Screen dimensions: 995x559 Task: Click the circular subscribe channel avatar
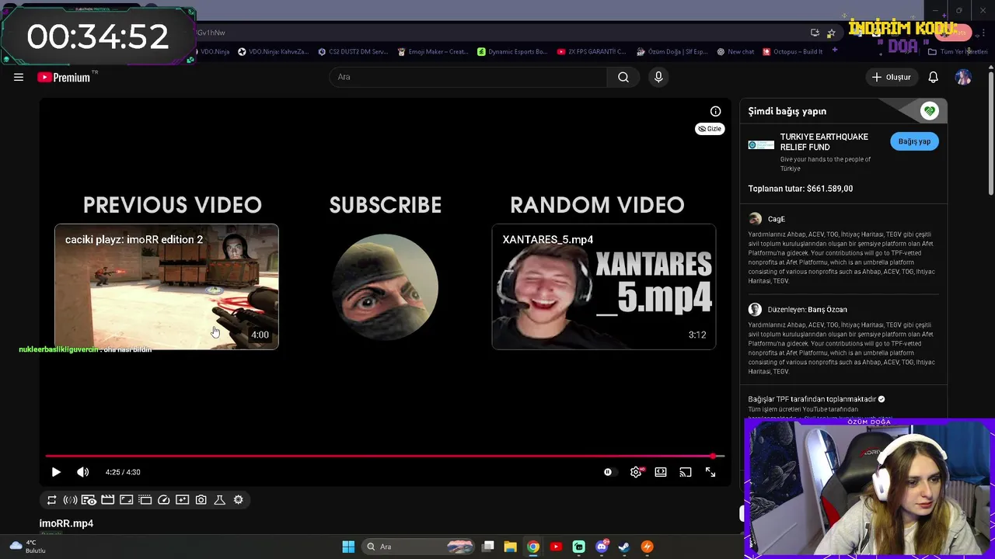[386, 286]
